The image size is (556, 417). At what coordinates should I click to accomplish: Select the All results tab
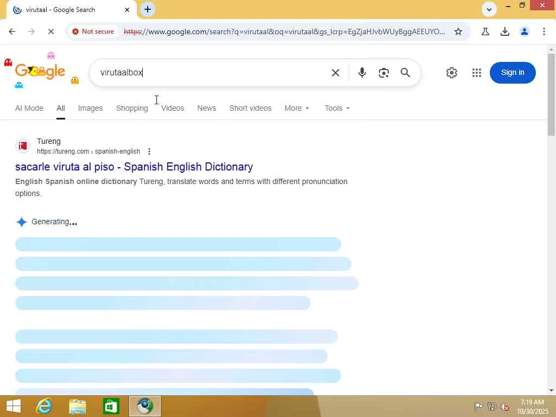(x=61, y=108)
